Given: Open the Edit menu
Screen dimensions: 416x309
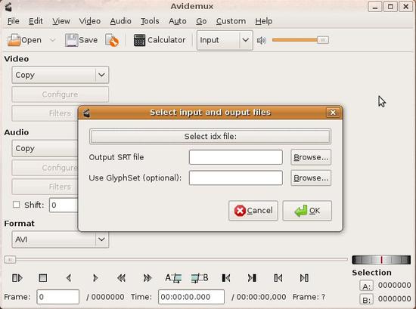Looking at the screenshot, I should point(36,21).
